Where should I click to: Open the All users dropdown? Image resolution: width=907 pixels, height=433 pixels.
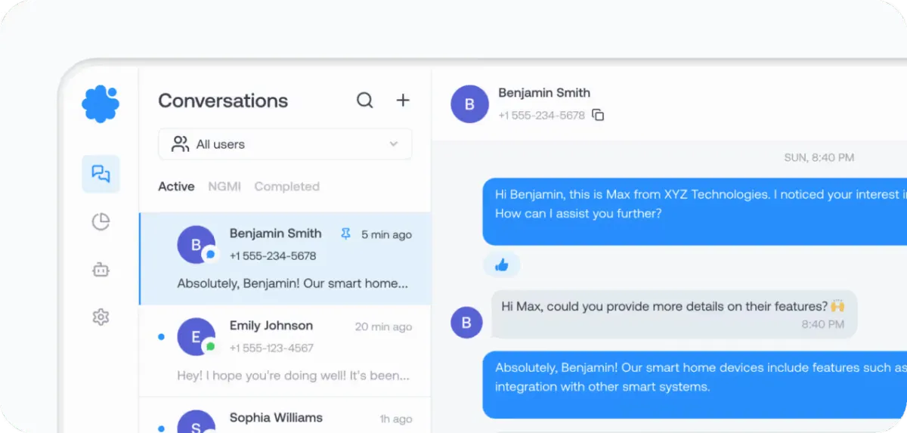(x=285, y=144)
